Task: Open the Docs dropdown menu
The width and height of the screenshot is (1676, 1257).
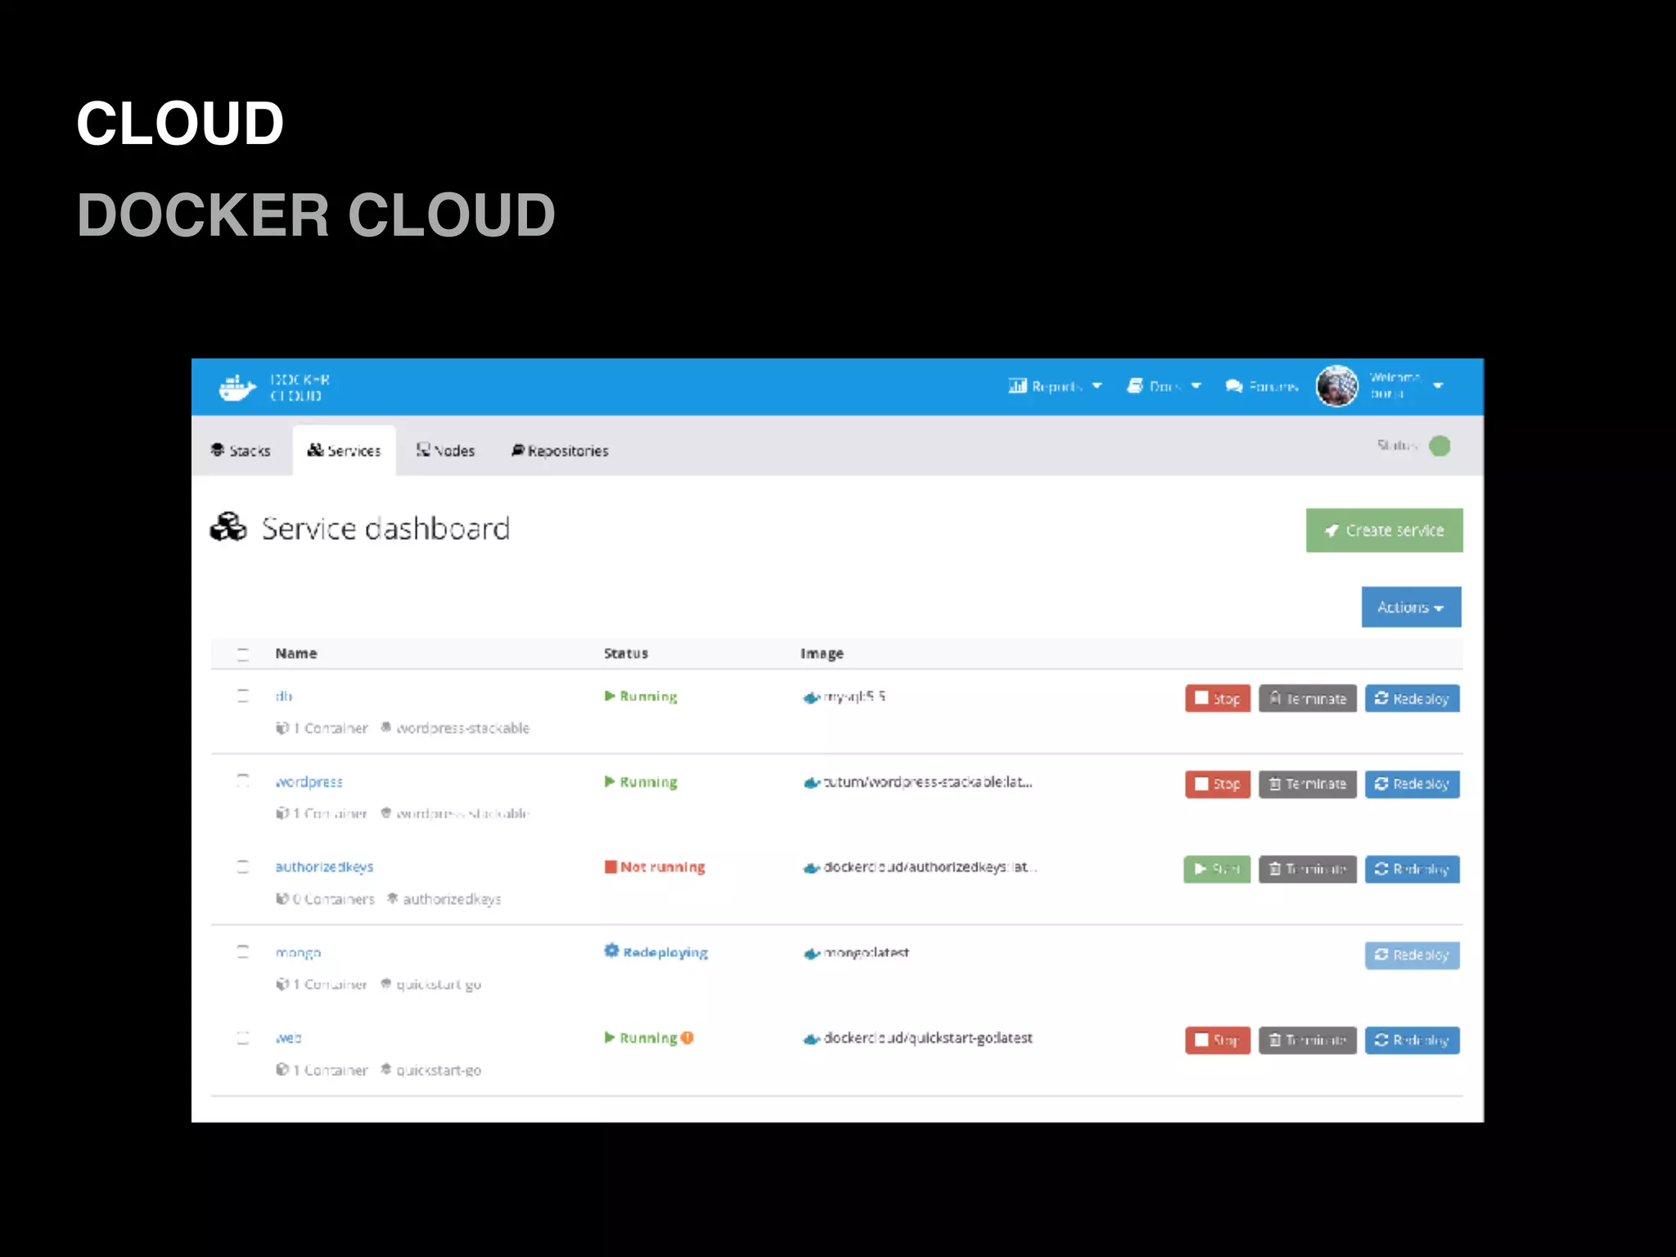Action: tap(1164, 386)
